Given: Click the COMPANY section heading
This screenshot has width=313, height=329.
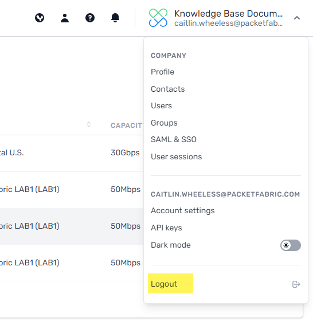Looking at the screenshot, I should point(169,56).
